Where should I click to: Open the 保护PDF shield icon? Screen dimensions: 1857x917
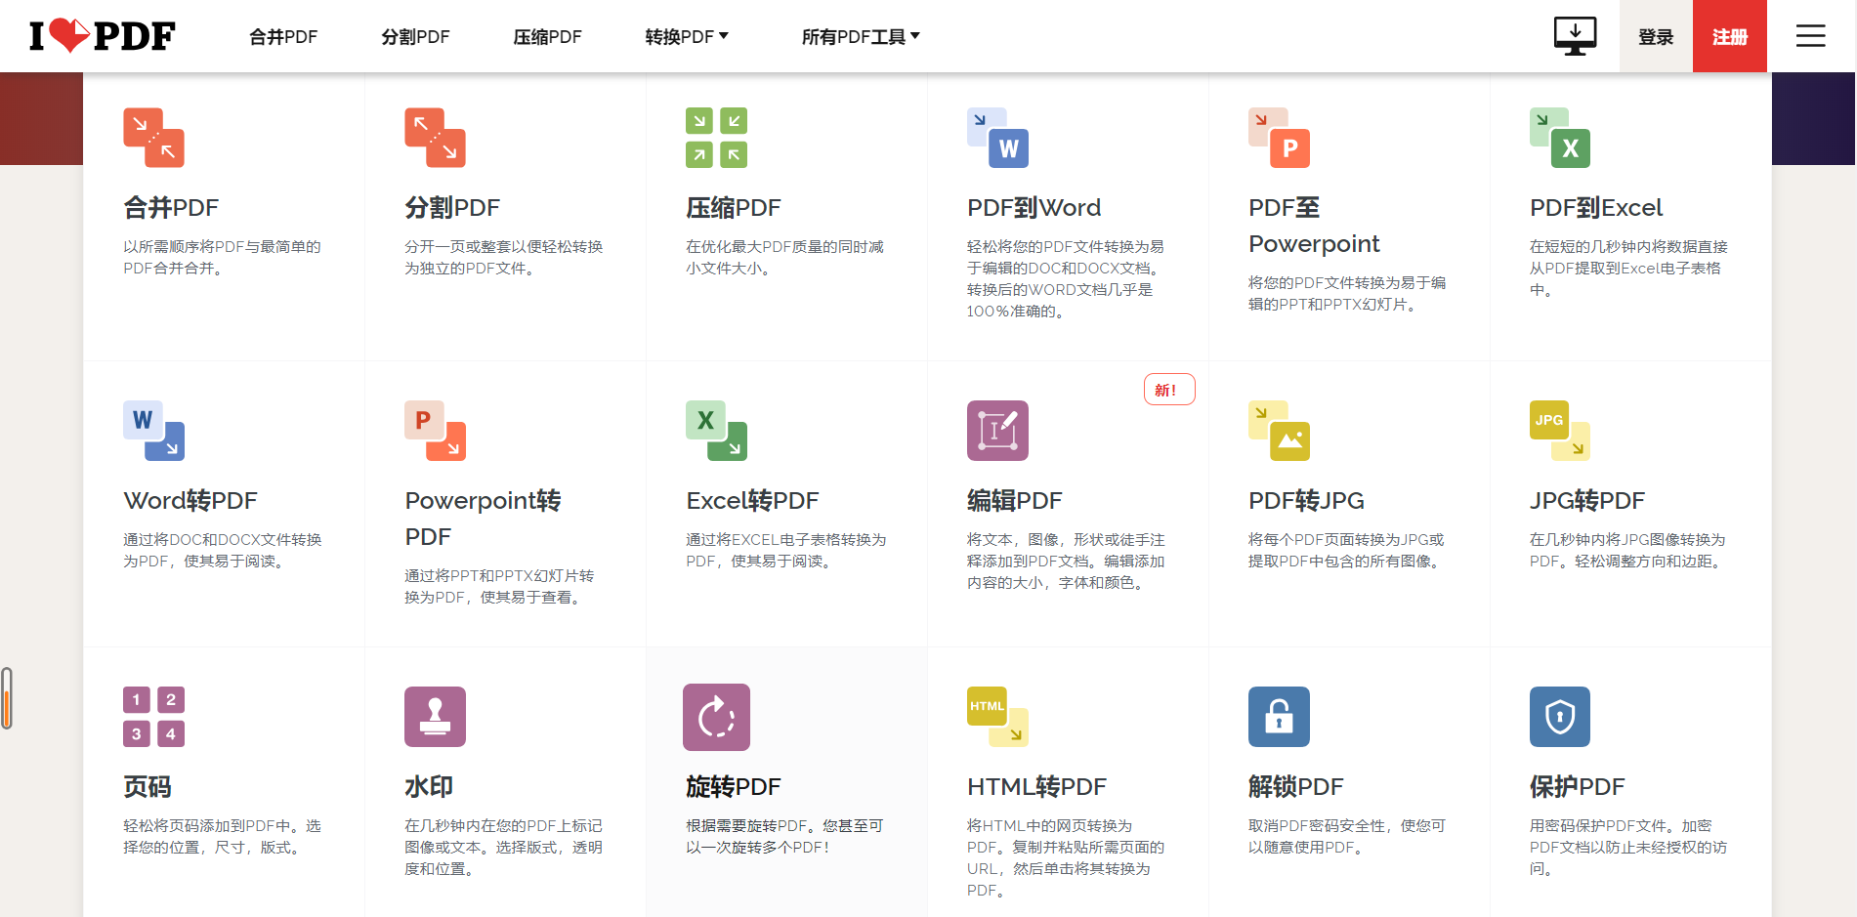point(1560,717)
